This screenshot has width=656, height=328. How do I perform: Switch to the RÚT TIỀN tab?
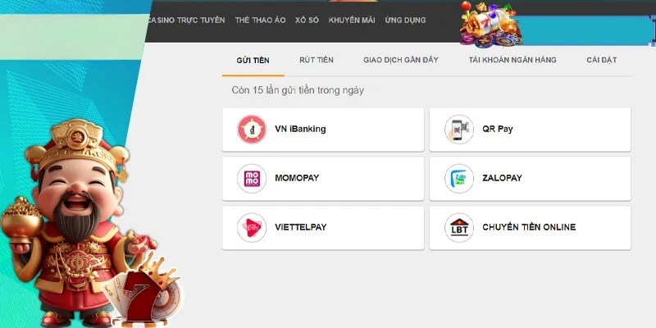317,60
